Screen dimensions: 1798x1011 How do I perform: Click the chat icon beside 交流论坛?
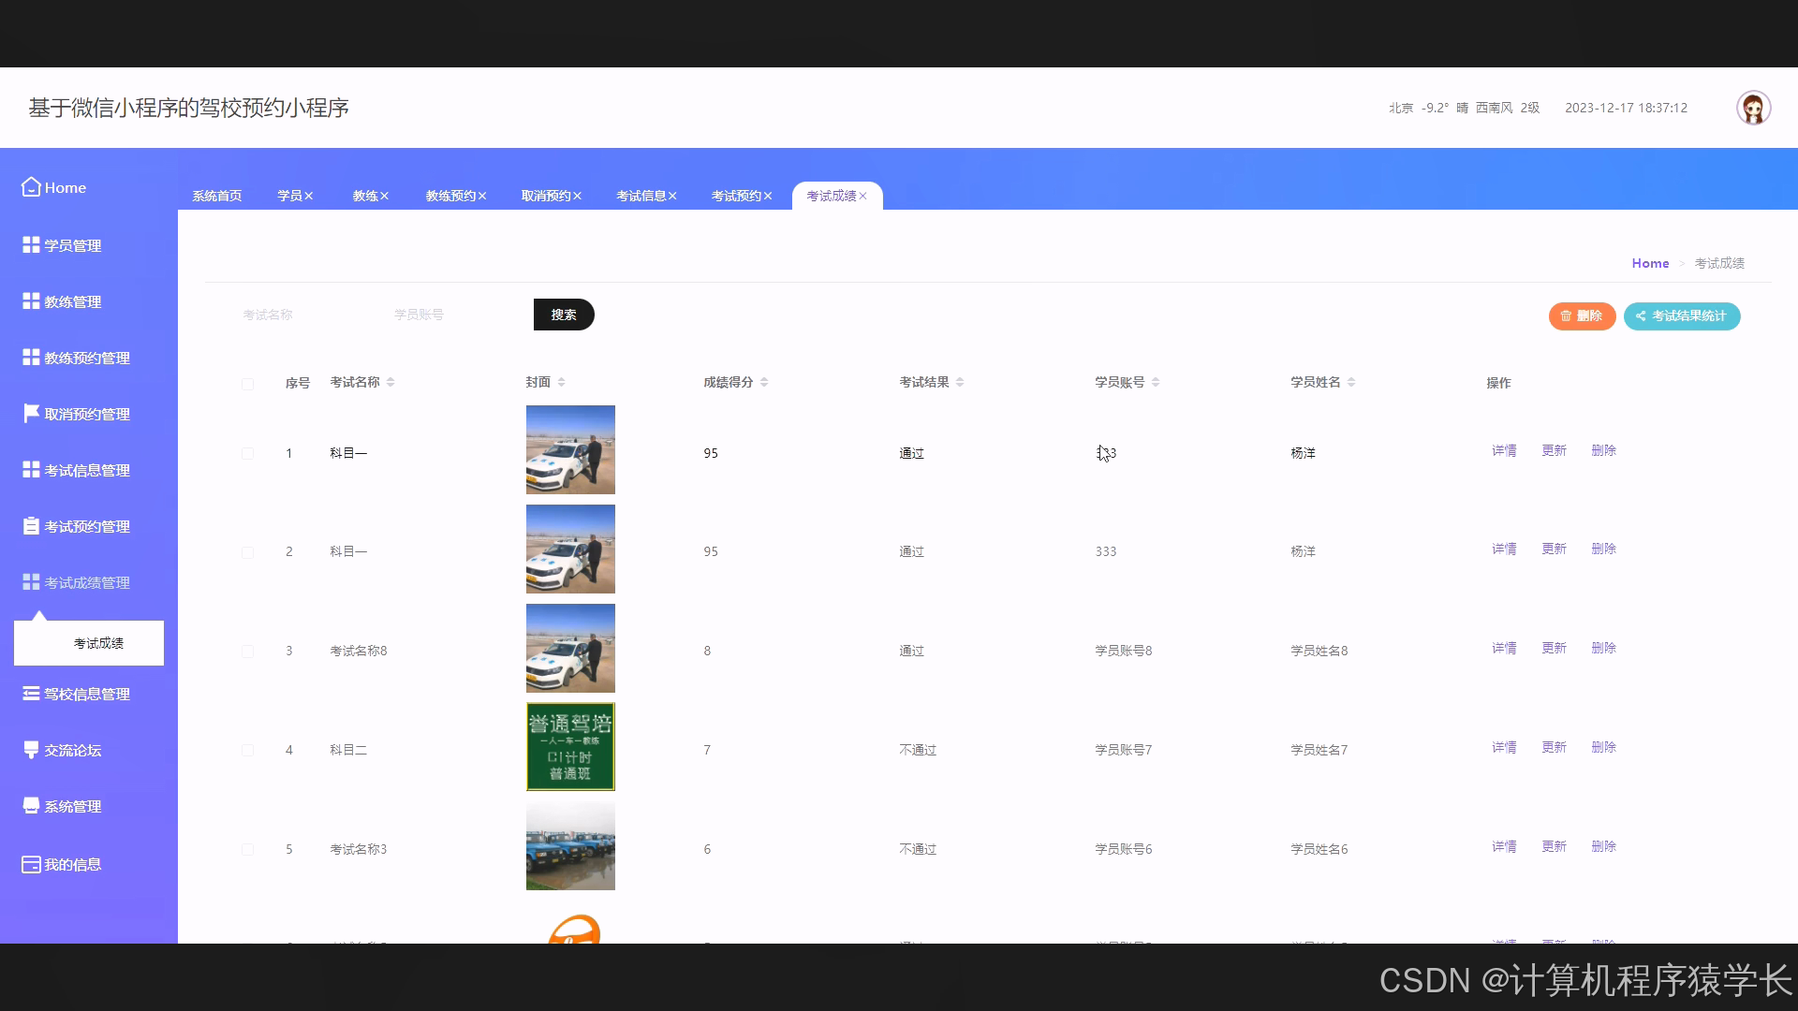tap(31, 750)
